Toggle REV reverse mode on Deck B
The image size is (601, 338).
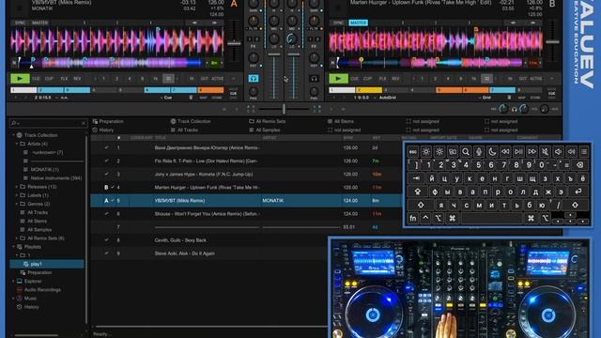pos(395,79)
